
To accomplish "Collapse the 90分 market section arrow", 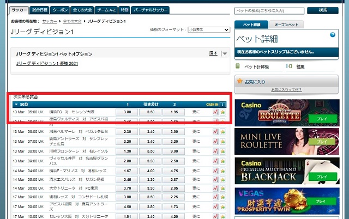I will (16, 104).
